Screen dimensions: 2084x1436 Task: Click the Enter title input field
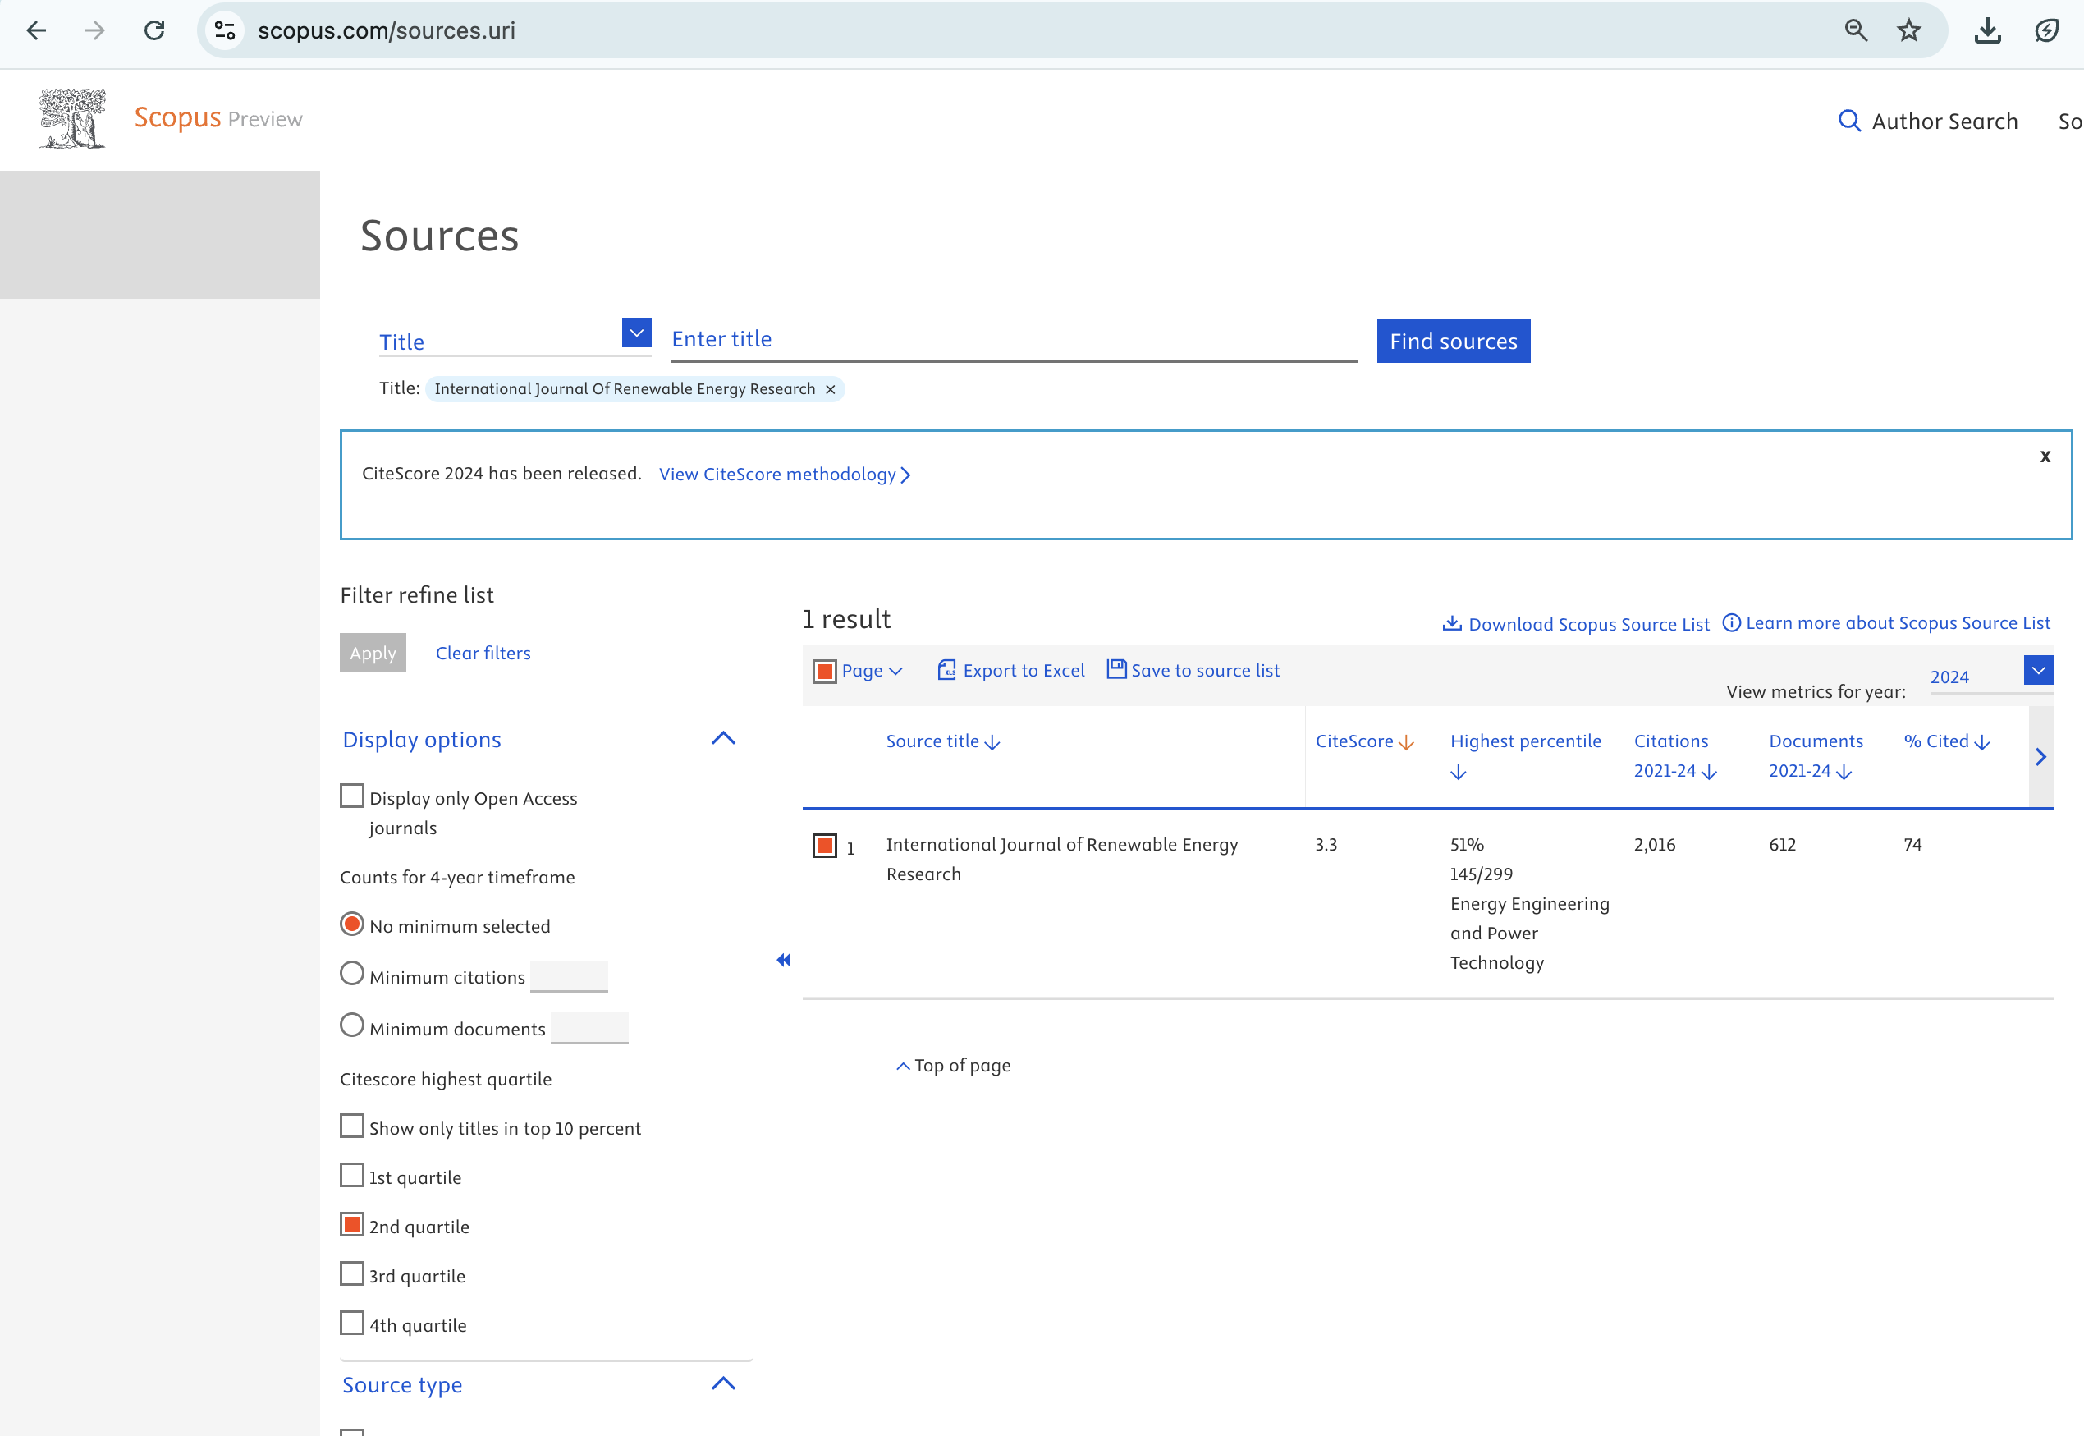tap(1014, 340)
